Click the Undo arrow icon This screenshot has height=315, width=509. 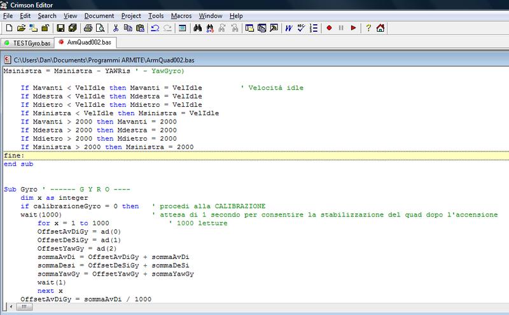(155, 28)
